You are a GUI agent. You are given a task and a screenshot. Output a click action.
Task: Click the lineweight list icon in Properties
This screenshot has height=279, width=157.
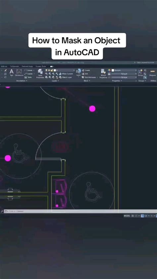point(109,74)
